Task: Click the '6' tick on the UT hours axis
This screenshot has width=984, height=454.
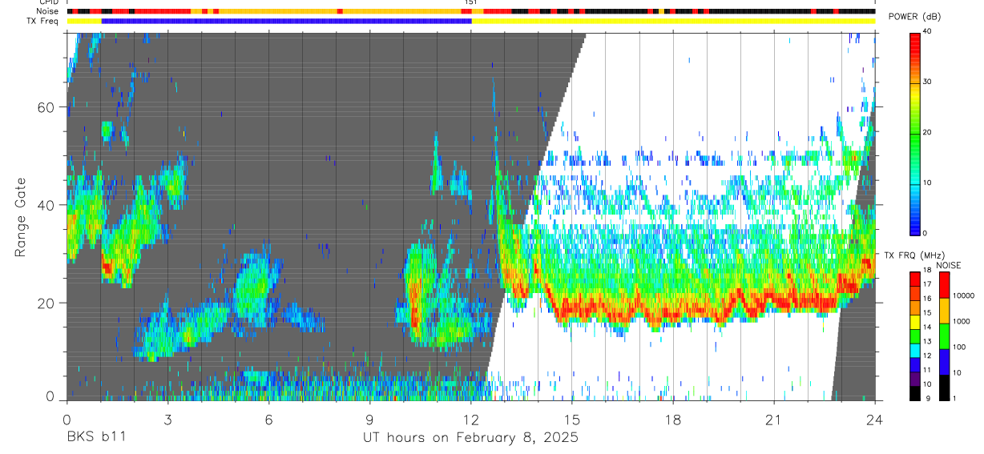Action: coord(268,419)
